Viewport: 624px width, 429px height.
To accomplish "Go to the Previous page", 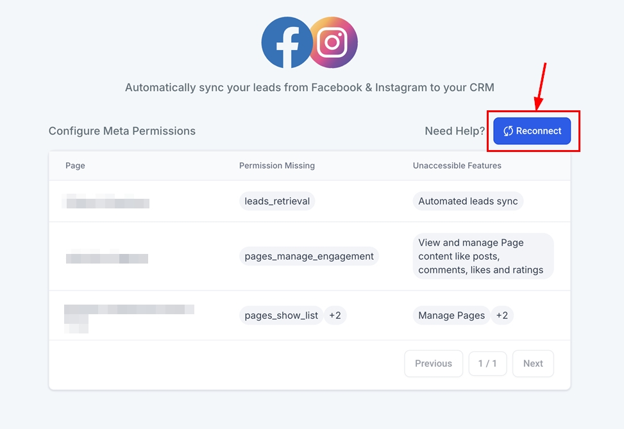I will 433,364.
